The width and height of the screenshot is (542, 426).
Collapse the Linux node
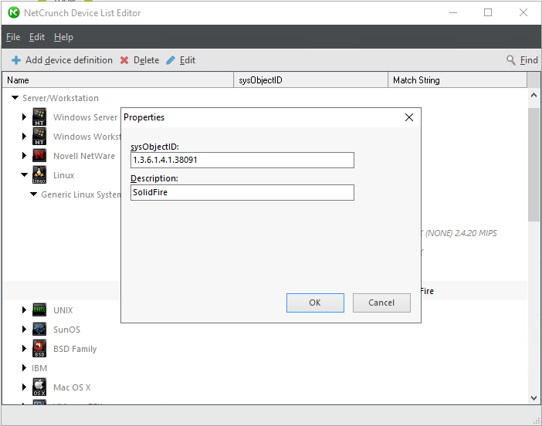click(24, 175)
